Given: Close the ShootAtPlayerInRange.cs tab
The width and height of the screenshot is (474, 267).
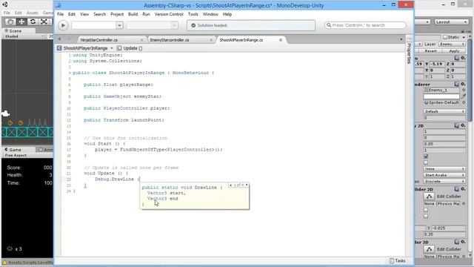Looking at the screenshot, I should (281, 40).
